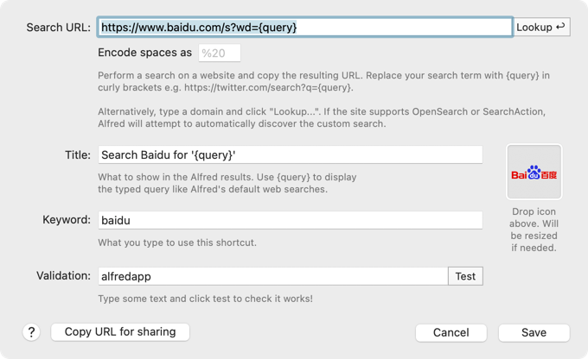The width and height of the screenshot is (588, 359).
Task: Click the "Encode spaces as" label
Action: 144,53
